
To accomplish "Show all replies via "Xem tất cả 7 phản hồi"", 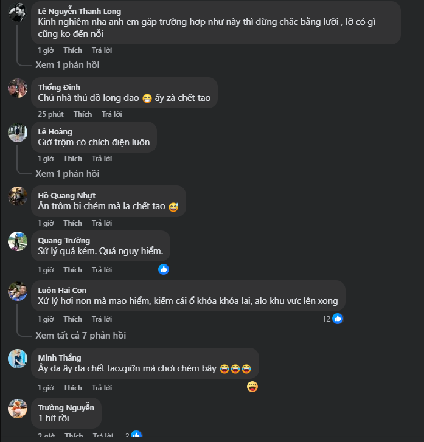I will (x=80, y=335).
